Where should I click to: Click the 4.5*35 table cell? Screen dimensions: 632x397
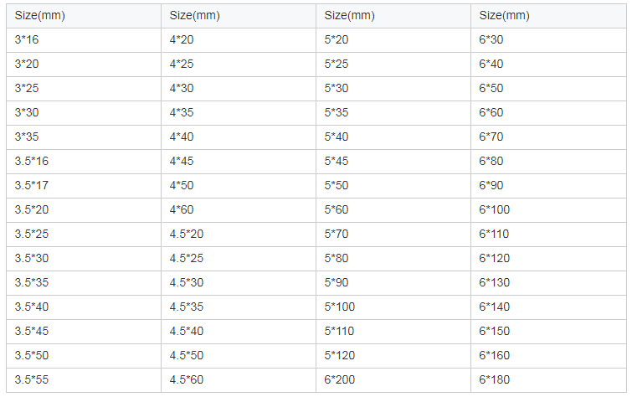coord(239,307)
